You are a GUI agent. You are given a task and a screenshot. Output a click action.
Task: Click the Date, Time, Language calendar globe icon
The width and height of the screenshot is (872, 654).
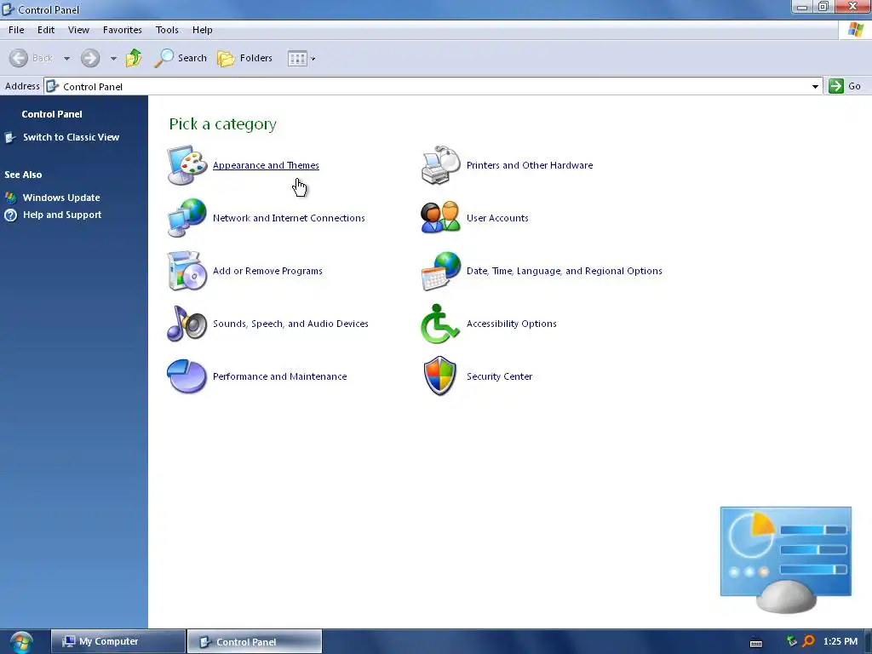pyautogui.click(x=440, y=271)
